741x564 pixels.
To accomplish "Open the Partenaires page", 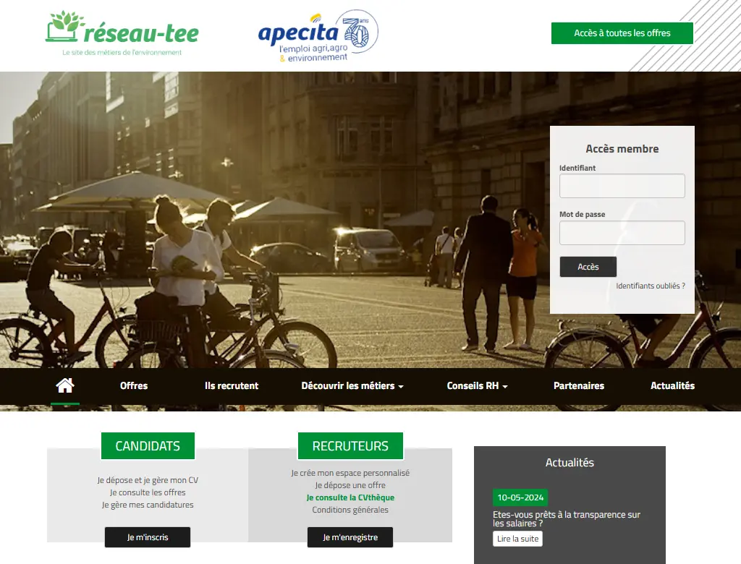I will click(579, 385).
